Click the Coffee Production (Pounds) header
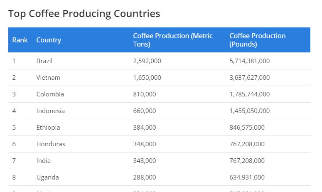This screenshot has height=192, width=322. click(x=258, y=40)
